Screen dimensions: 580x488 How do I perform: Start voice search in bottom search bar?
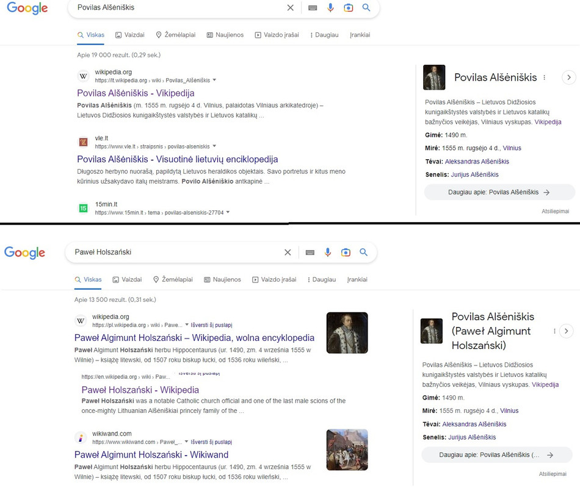point(328,252)
